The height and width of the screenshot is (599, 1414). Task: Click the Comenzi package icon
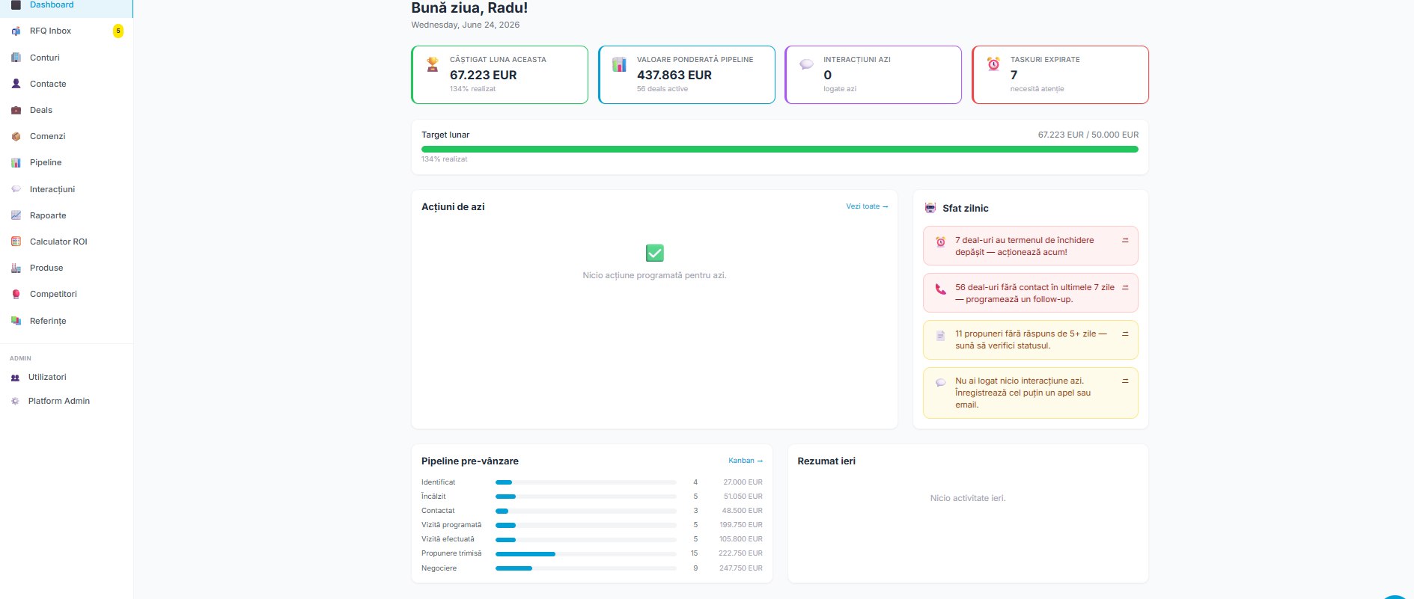(x=16, y=136)
